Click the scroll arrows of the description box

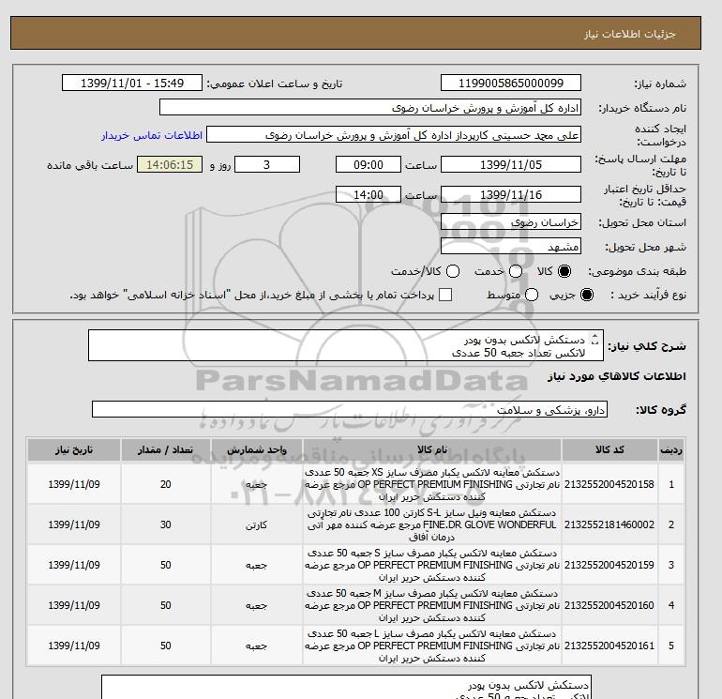pos(594,340)
